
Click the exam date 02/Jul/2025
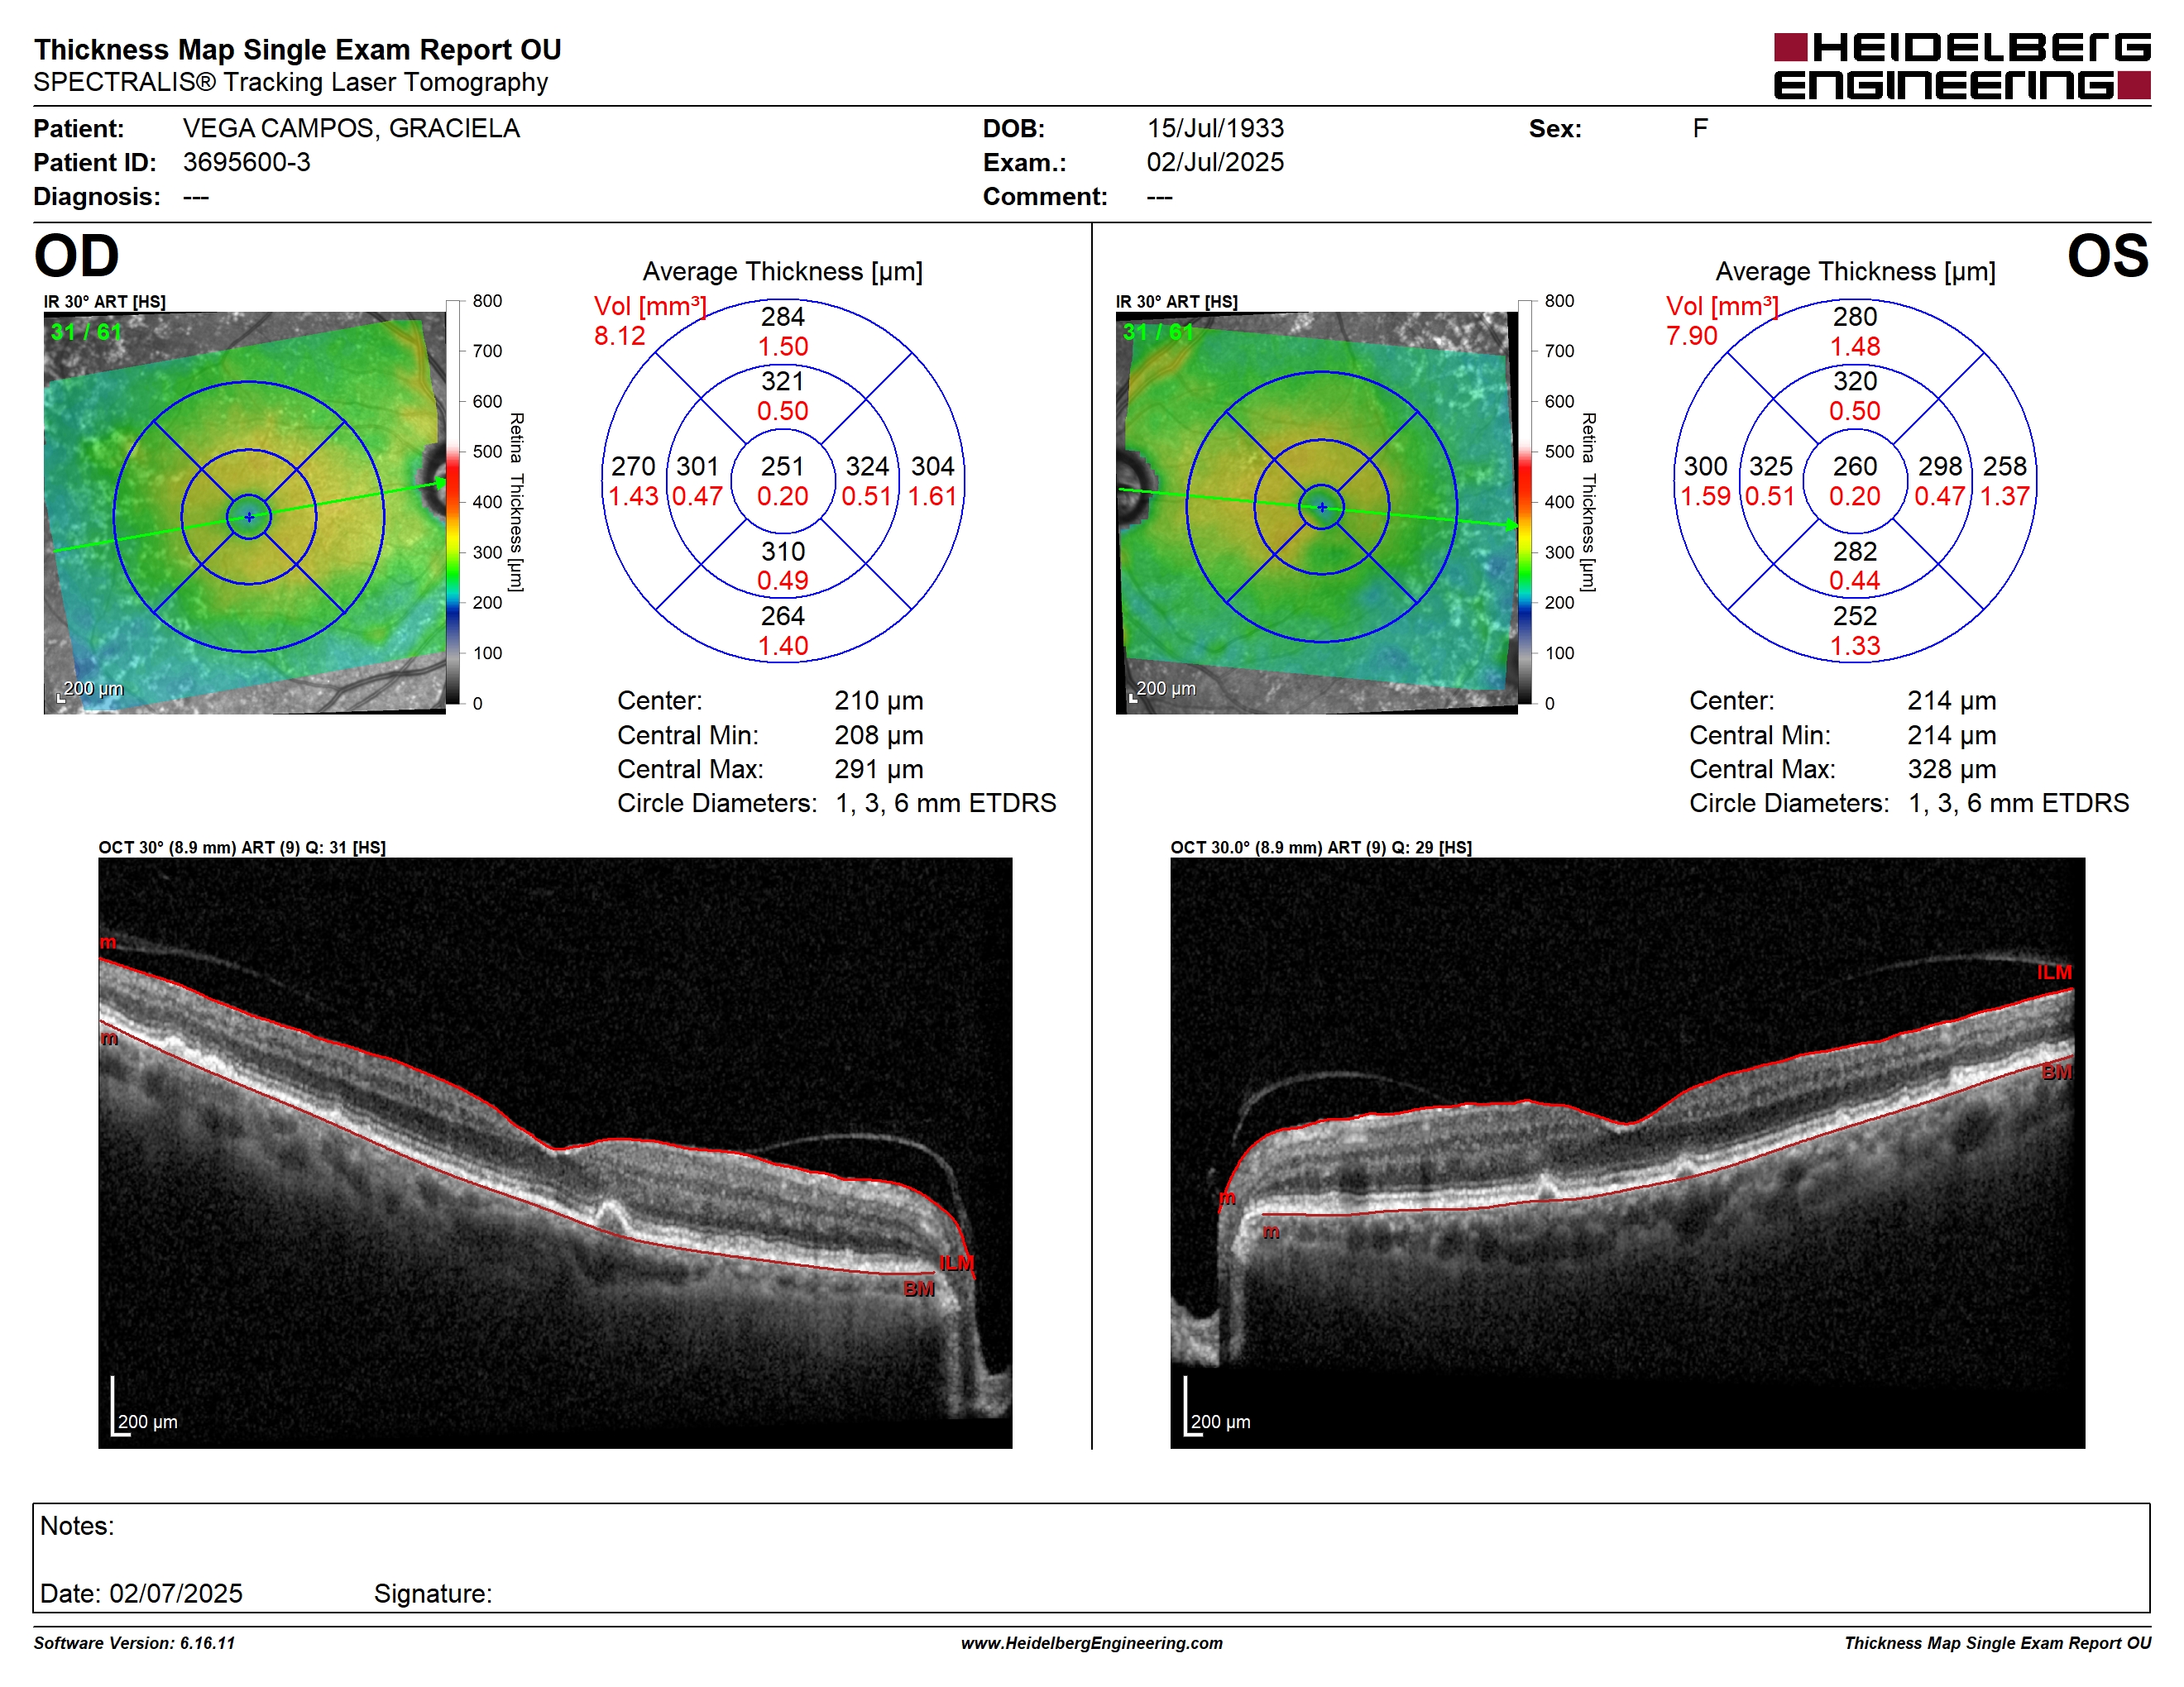pyautogui.click(x=1215, y=162)
